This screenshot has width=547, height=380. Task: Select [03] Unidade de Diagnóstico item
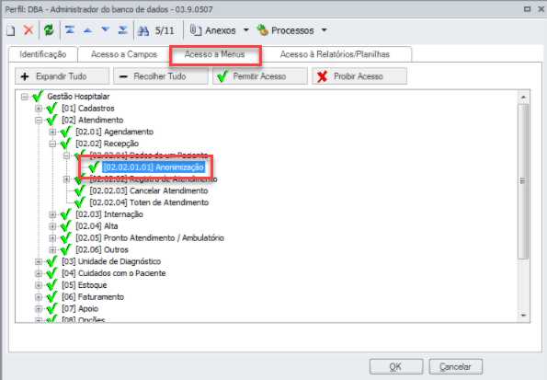[x=111, y=261]
